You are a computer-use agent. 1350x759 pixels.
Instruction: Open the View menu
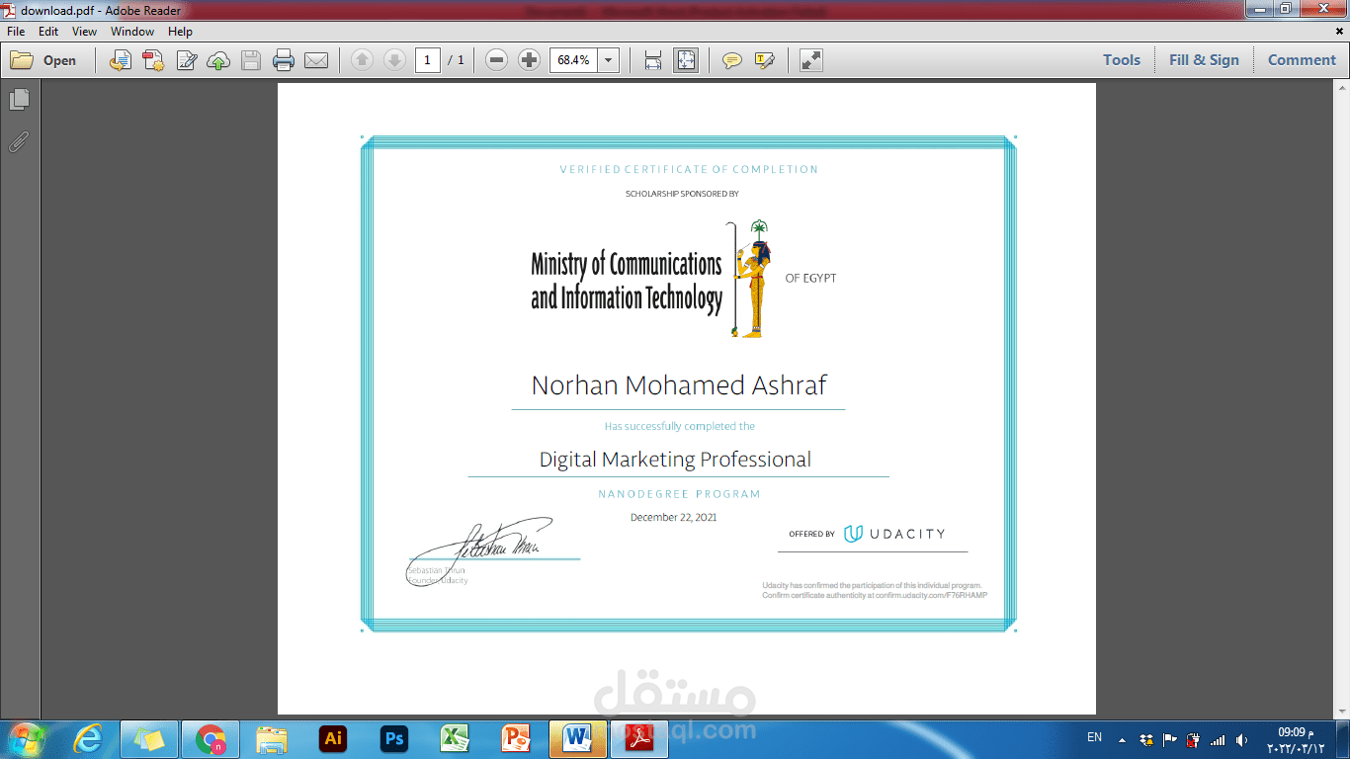(84, 32)
